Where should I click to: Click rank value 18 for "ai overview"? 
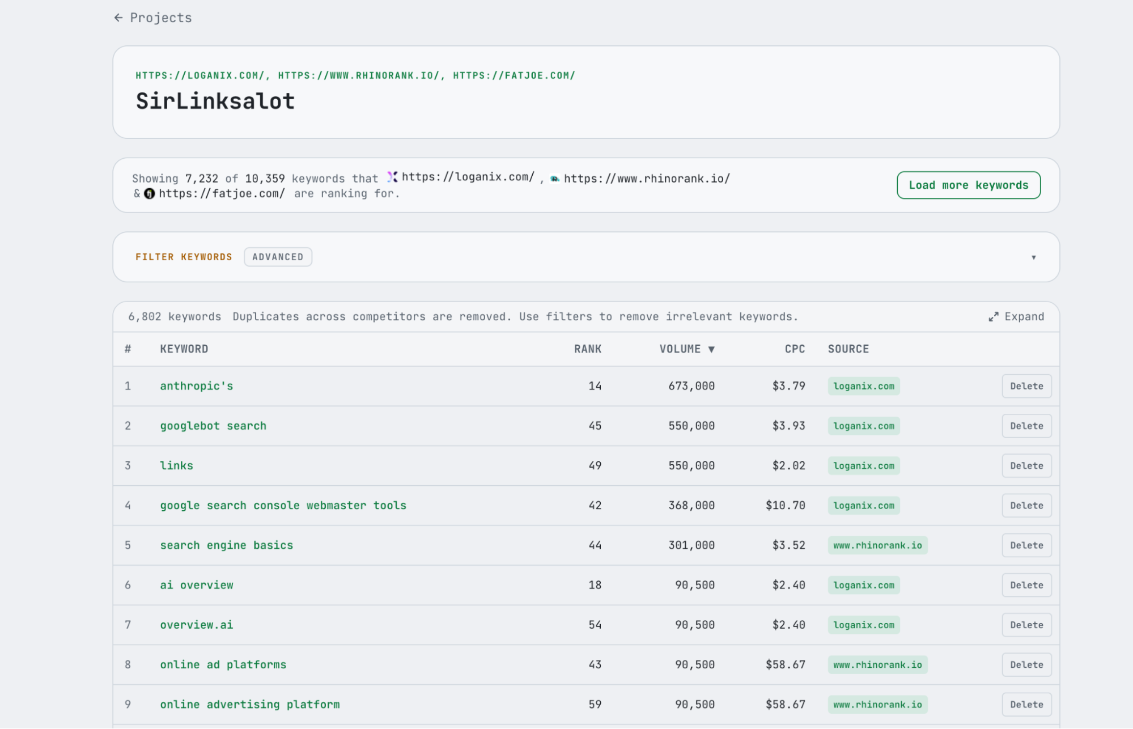coord(595,585)
